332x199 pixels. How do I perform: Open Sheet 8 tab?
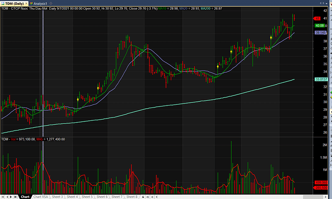(x=132, y=197)
